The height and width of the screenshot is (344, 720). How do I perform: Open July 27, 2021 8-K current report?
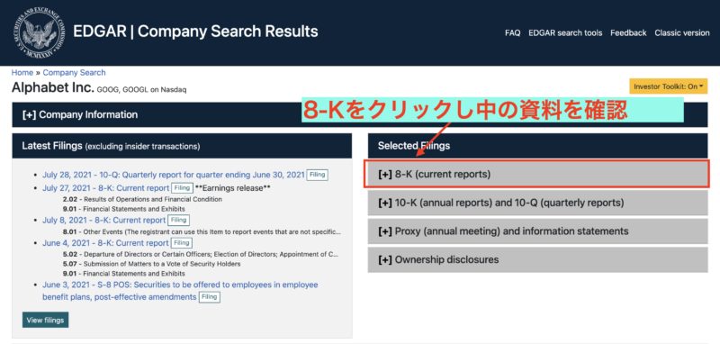coord(106,188)
